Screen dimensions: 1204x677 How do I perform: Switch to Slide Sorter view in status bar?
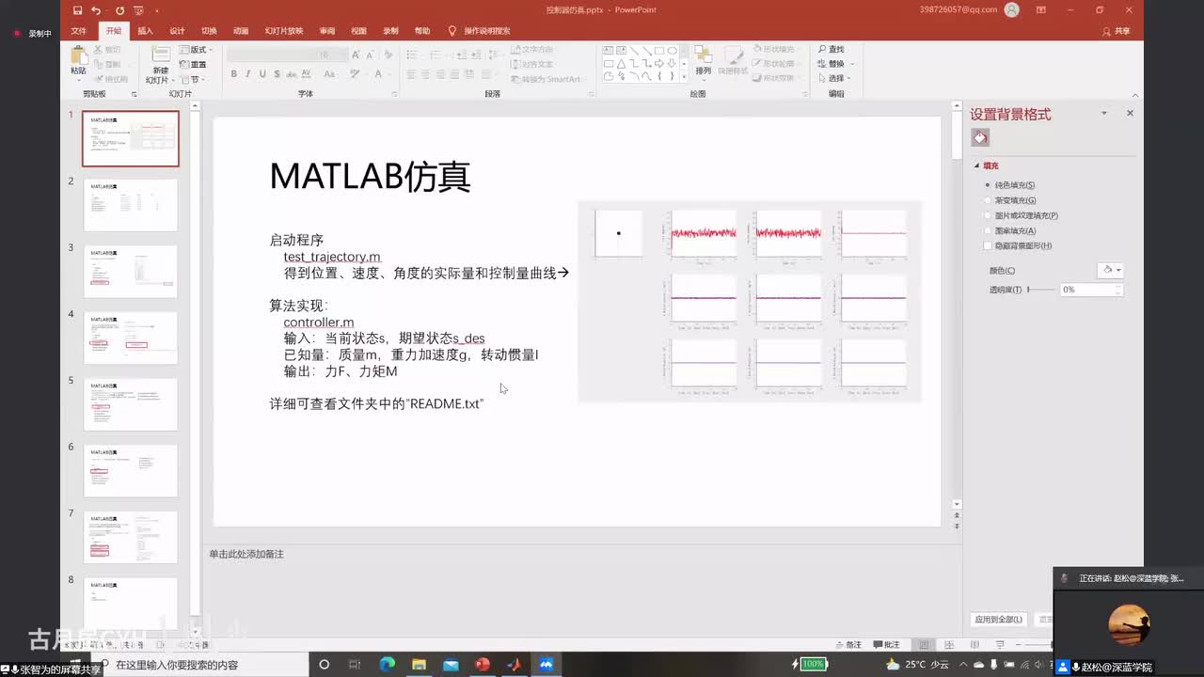(947, 645)
